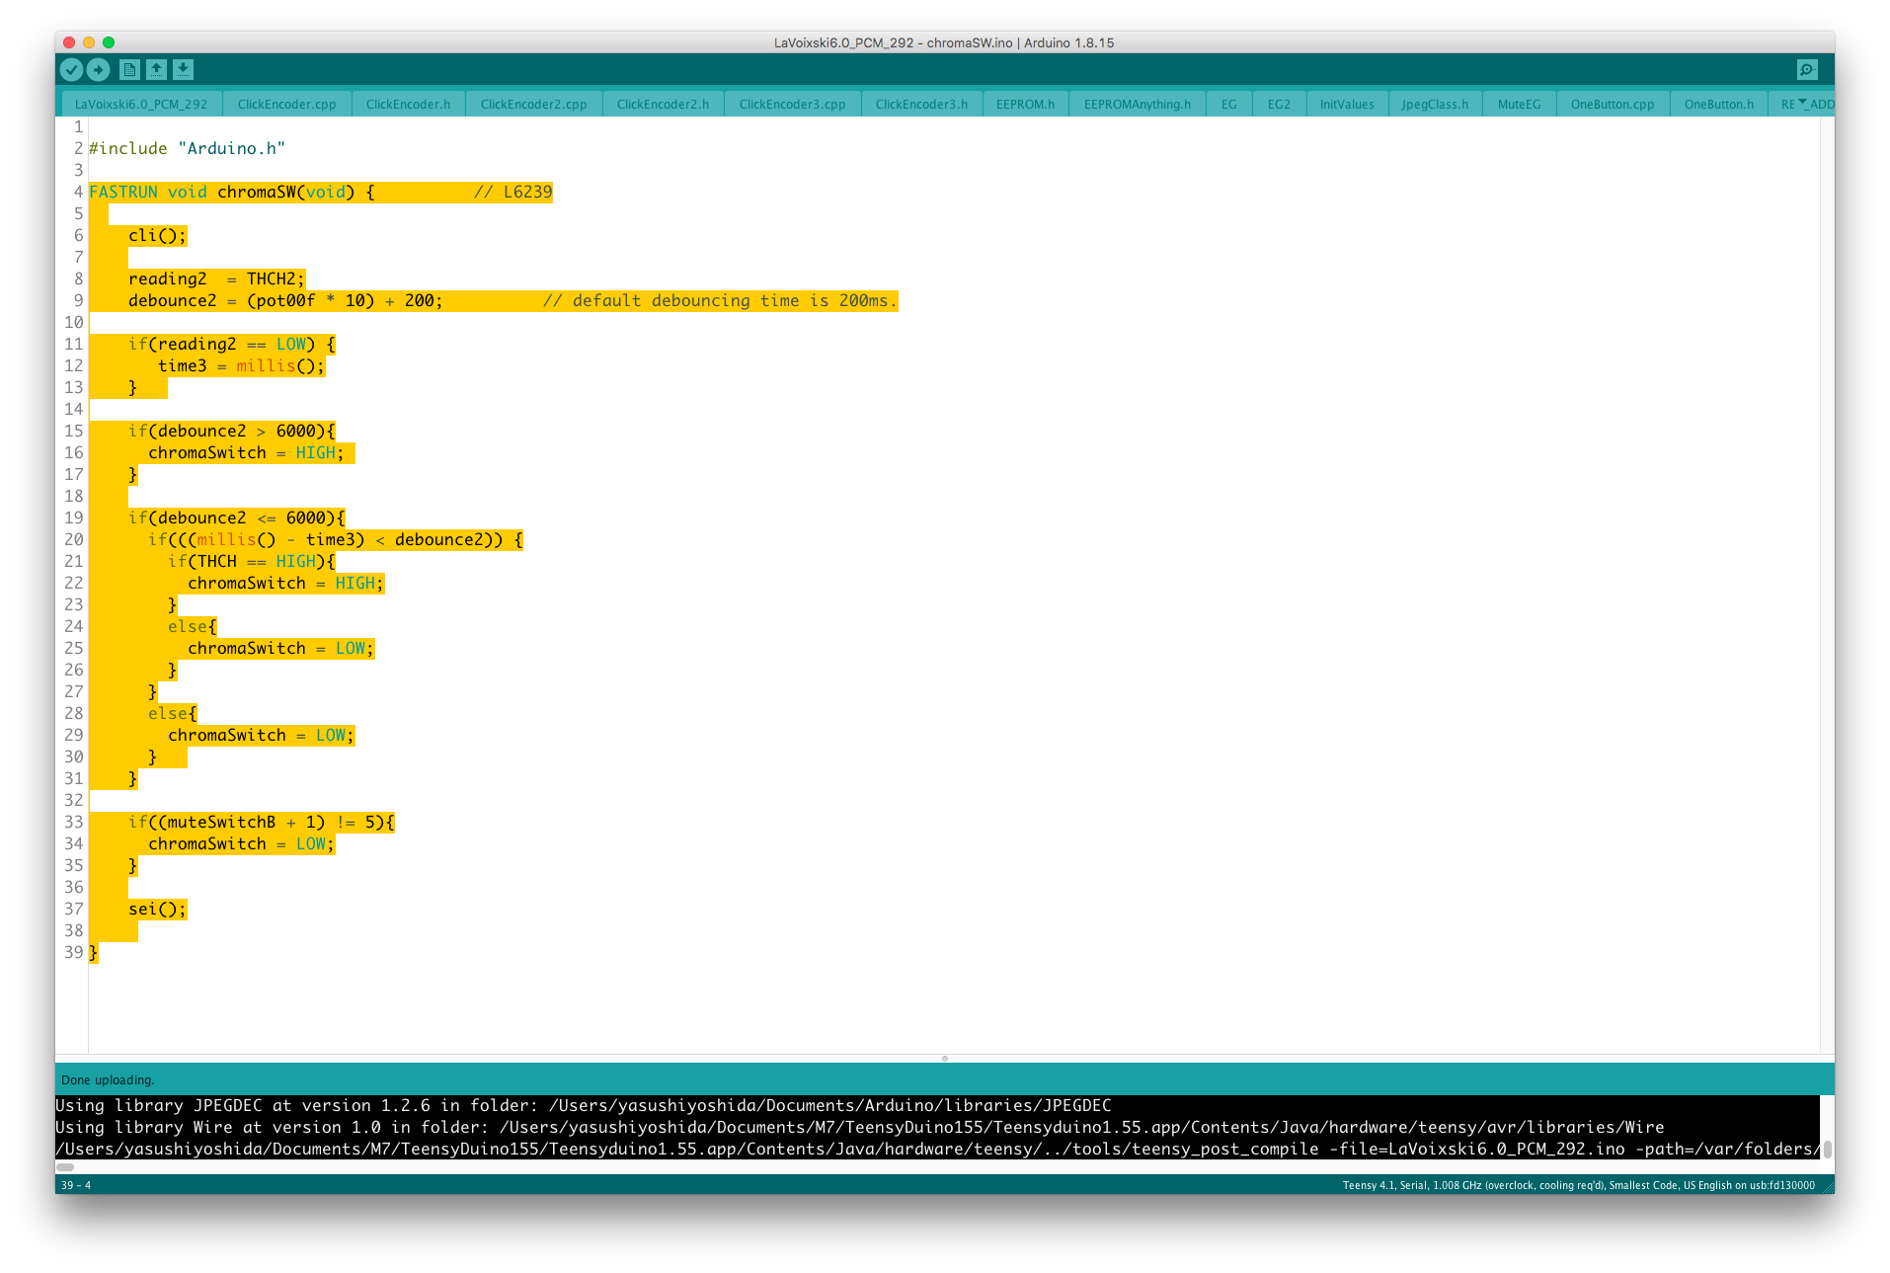This screenshot has height=1273, width=1890.
Task: Place cursor on 'cli();' line
Action: (157, 235)
